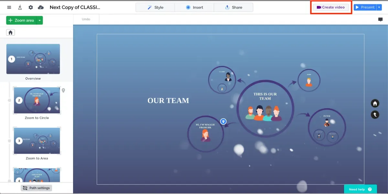Click the back arrow icon below the canvas home
388x194 pixels.
pyautogui.click(x=375, y=114)
